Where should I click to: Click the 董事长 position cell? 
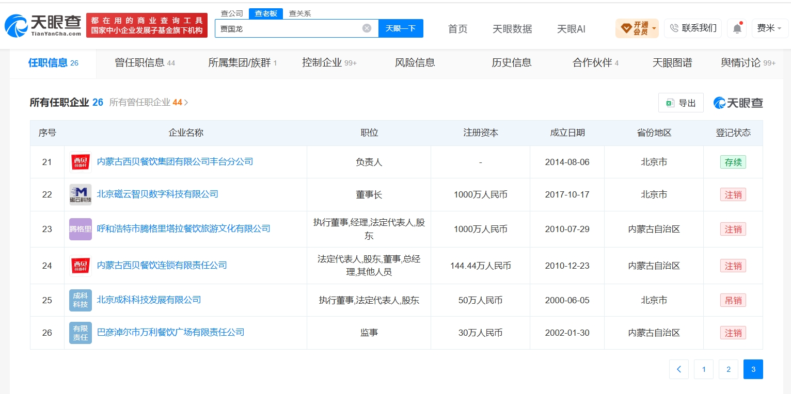(x=369, y=195)
